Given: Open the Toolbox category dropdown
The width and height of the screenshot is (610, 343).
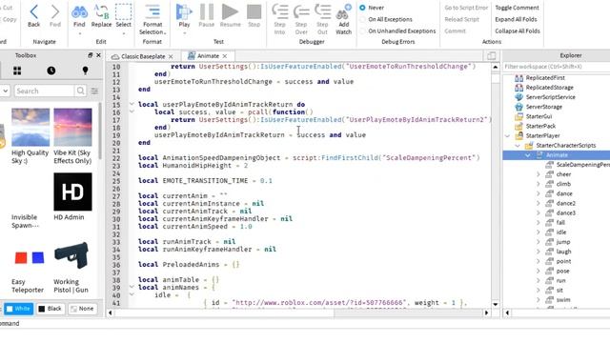Looking at the screenshot, I should pos(5,91).
